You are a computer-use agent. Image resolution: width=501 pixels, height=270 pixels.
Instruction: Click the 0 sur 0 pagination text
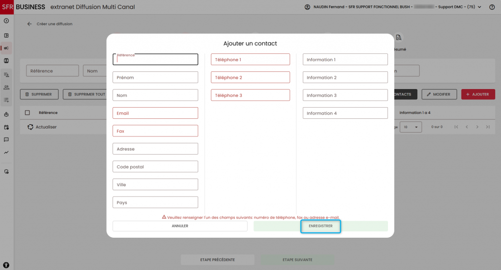point(437,127)
